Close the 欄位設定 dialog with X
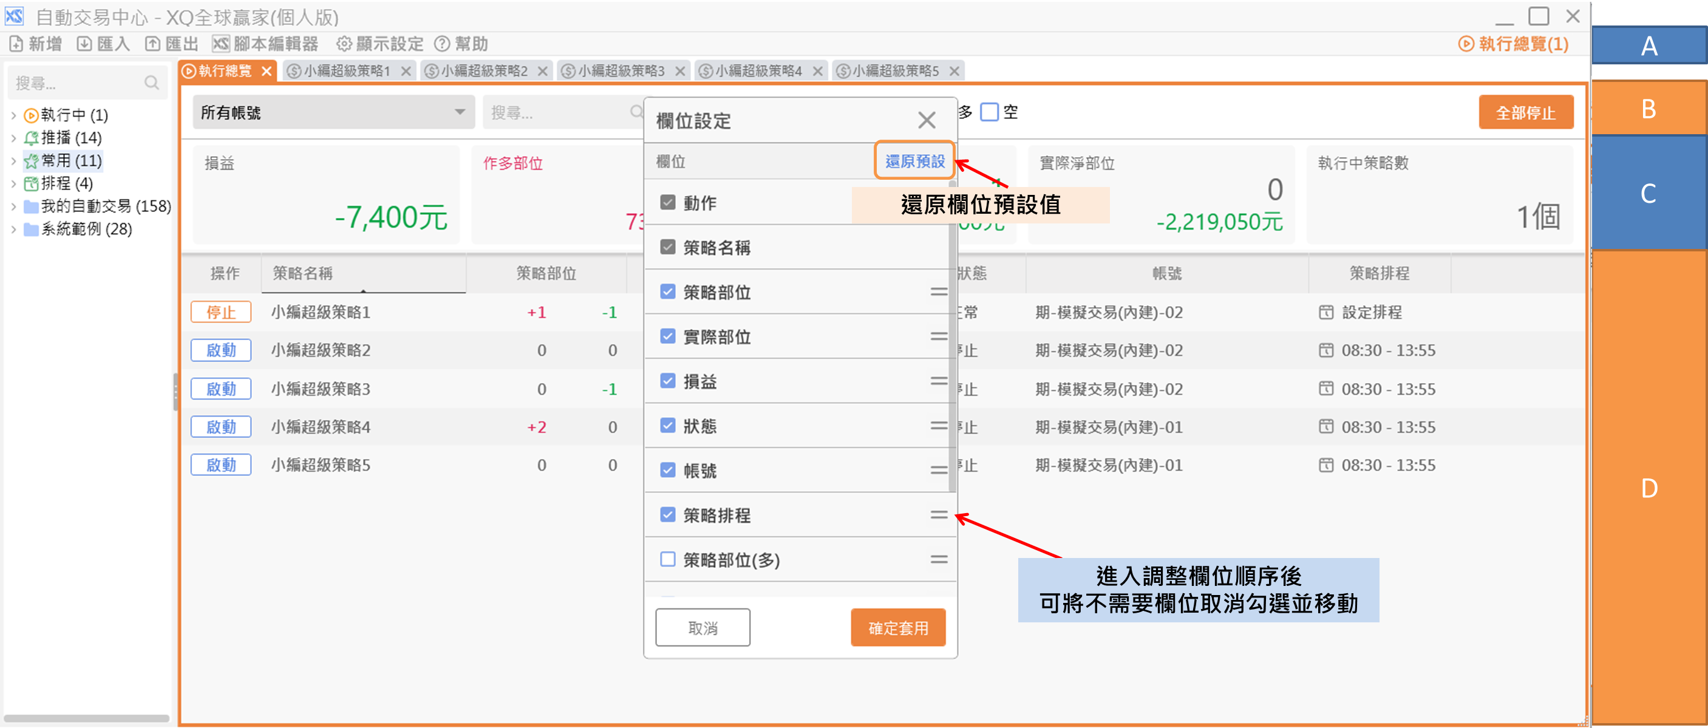Viewport: 1708px width, 728px height. (x=927, y=120)
